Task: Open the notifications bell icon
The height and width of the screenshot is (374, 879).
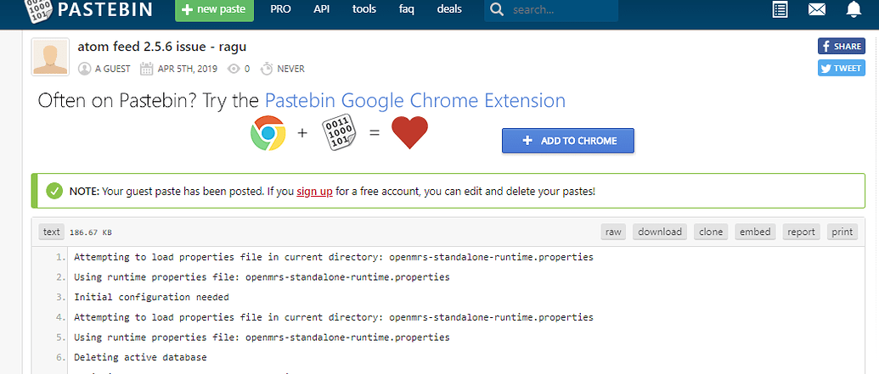Action: pos(854,9)
